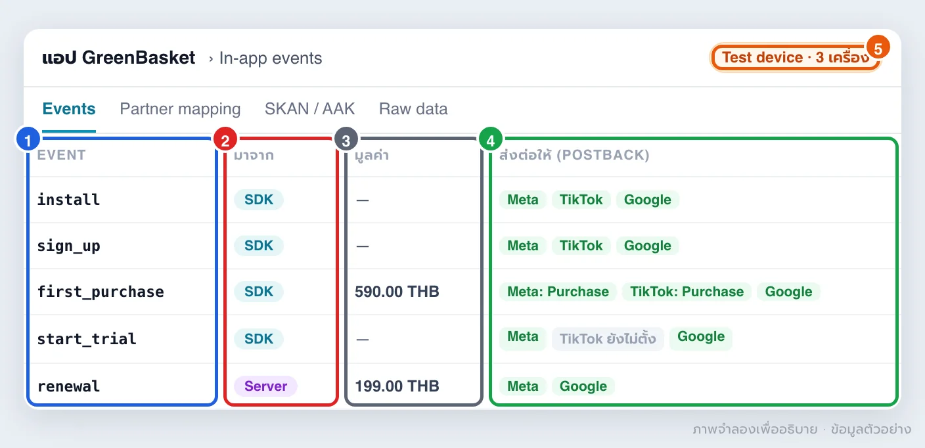Click the Google chip in first_purchase row
The height and width of the screenshot is (448, 925).
[788, 292]
